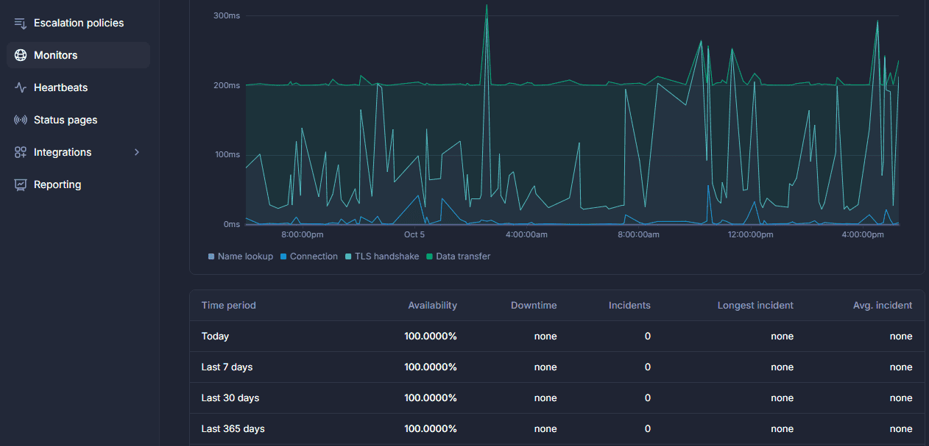Click the Status pages broadcast icon
Screen dimensions: 929x446
(21, 120)
